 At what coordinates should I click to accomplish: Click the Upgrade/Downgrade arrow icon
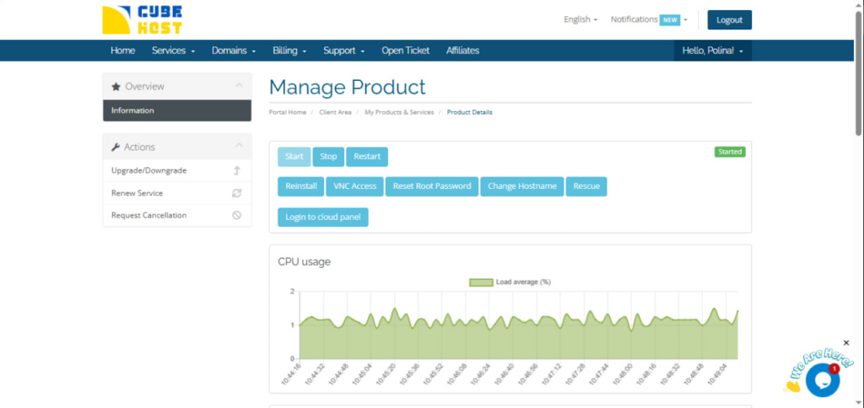[237, 170]
